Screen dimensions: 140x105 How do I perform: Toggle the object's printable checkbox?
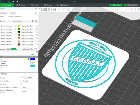tap(29, 59)
